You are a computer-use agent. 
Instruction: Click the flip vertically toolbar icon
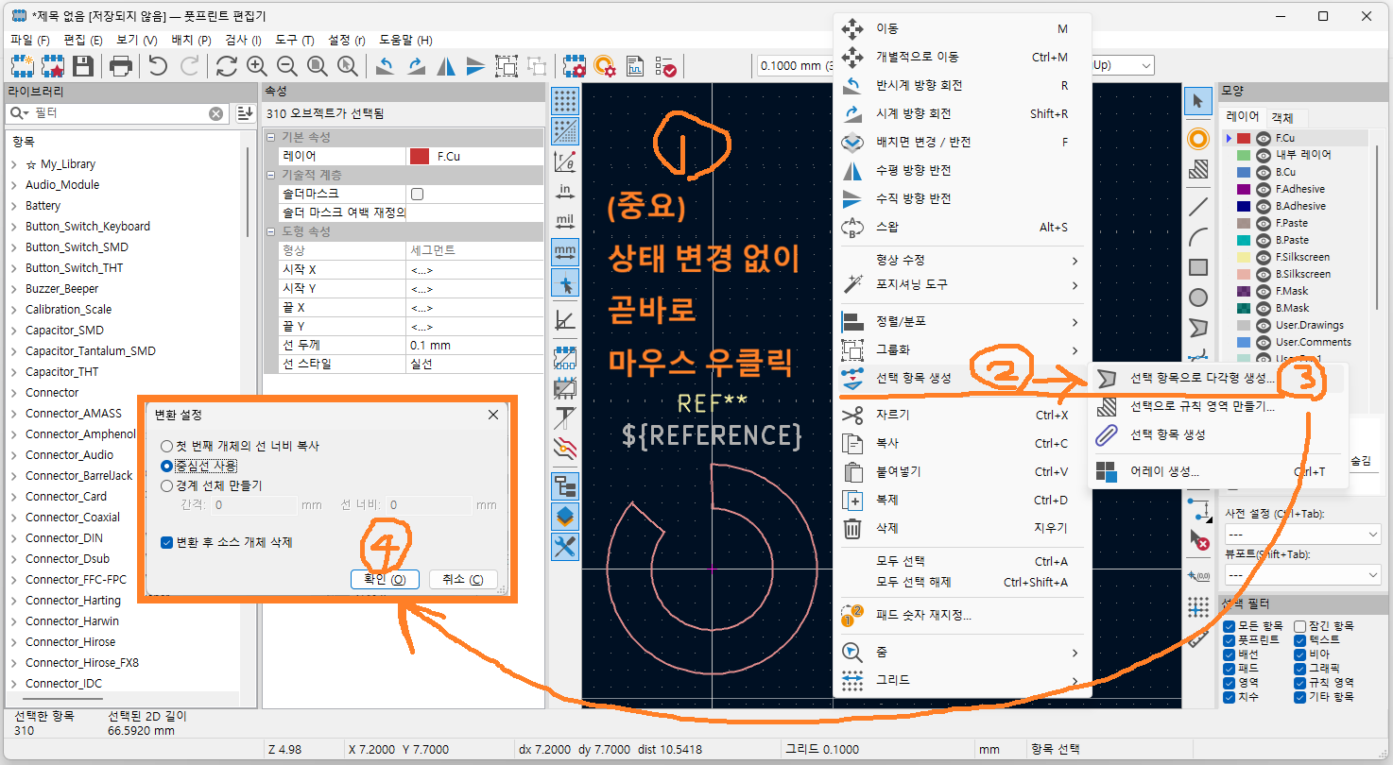tap(475, 66)
